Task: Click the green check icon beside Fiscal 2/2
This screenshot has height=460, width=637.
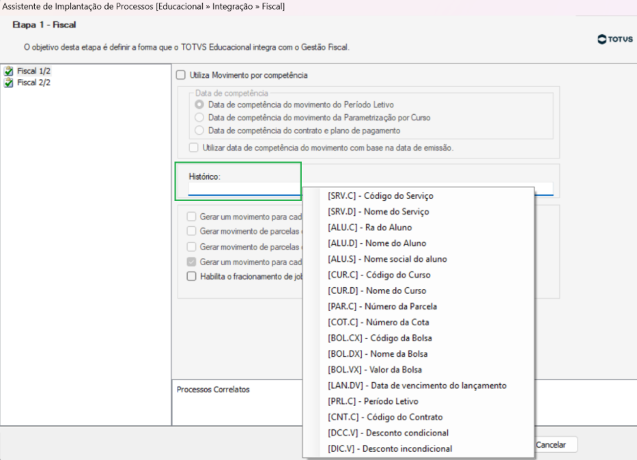Action: pos(8,83)
